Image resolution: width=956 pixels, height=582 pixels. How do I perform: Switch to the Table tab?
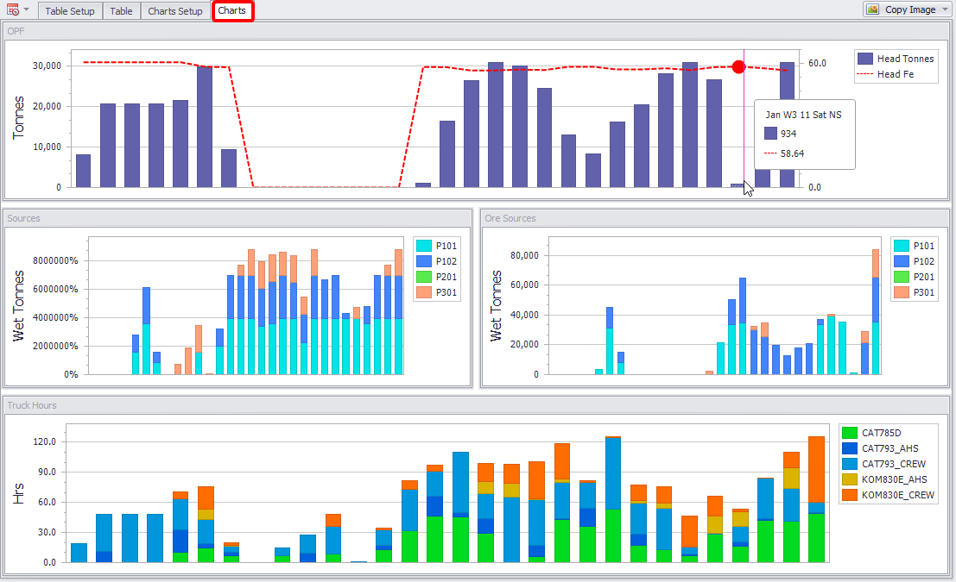121,11
